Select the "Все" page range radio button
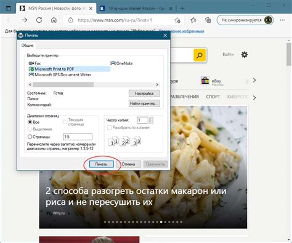Viewport: 292px width, 243px height. pos(30,122)
